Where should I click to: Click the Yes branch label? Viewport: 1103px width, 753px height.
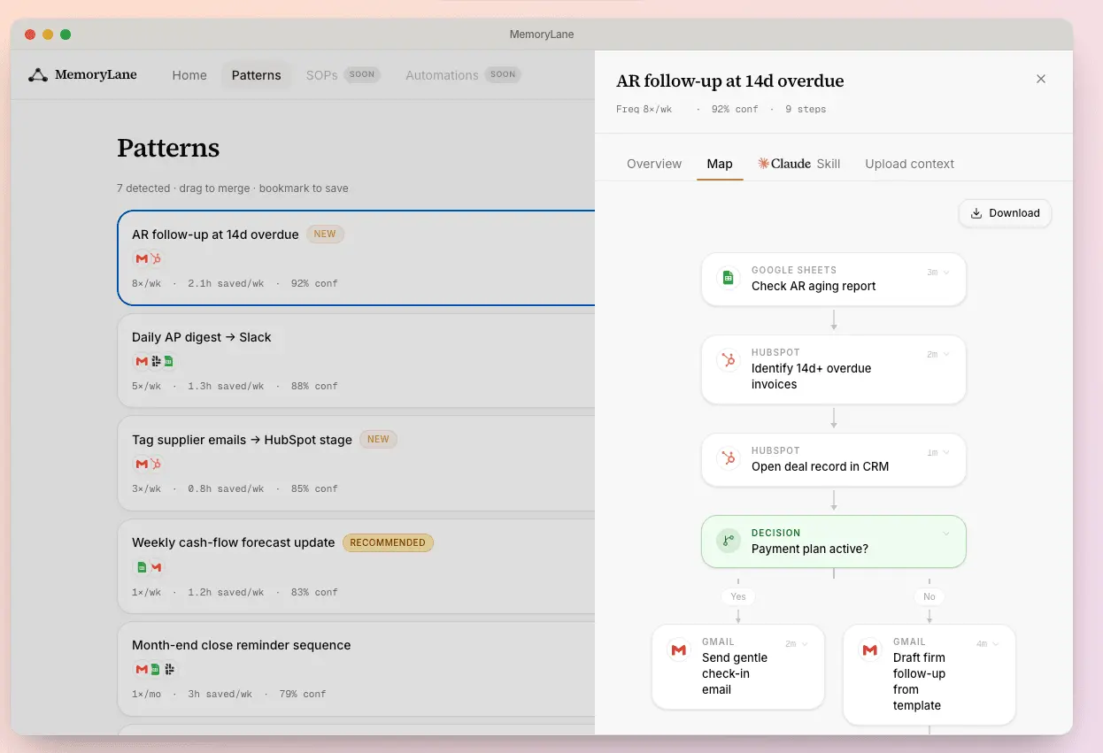[x=738, y=596]
